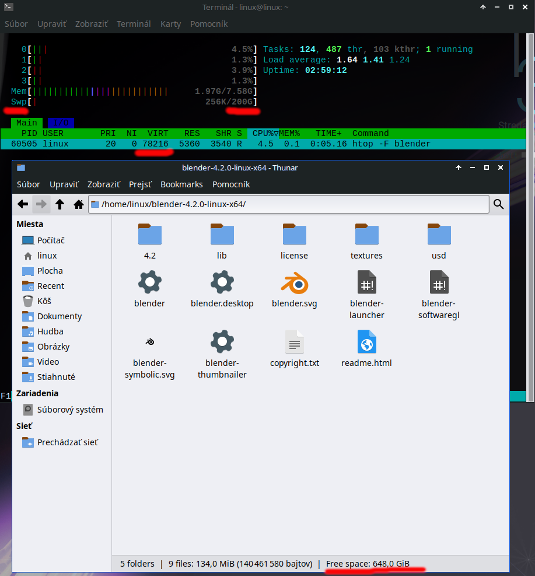Open the Terminál menu in the terminal

pos(134,24)
